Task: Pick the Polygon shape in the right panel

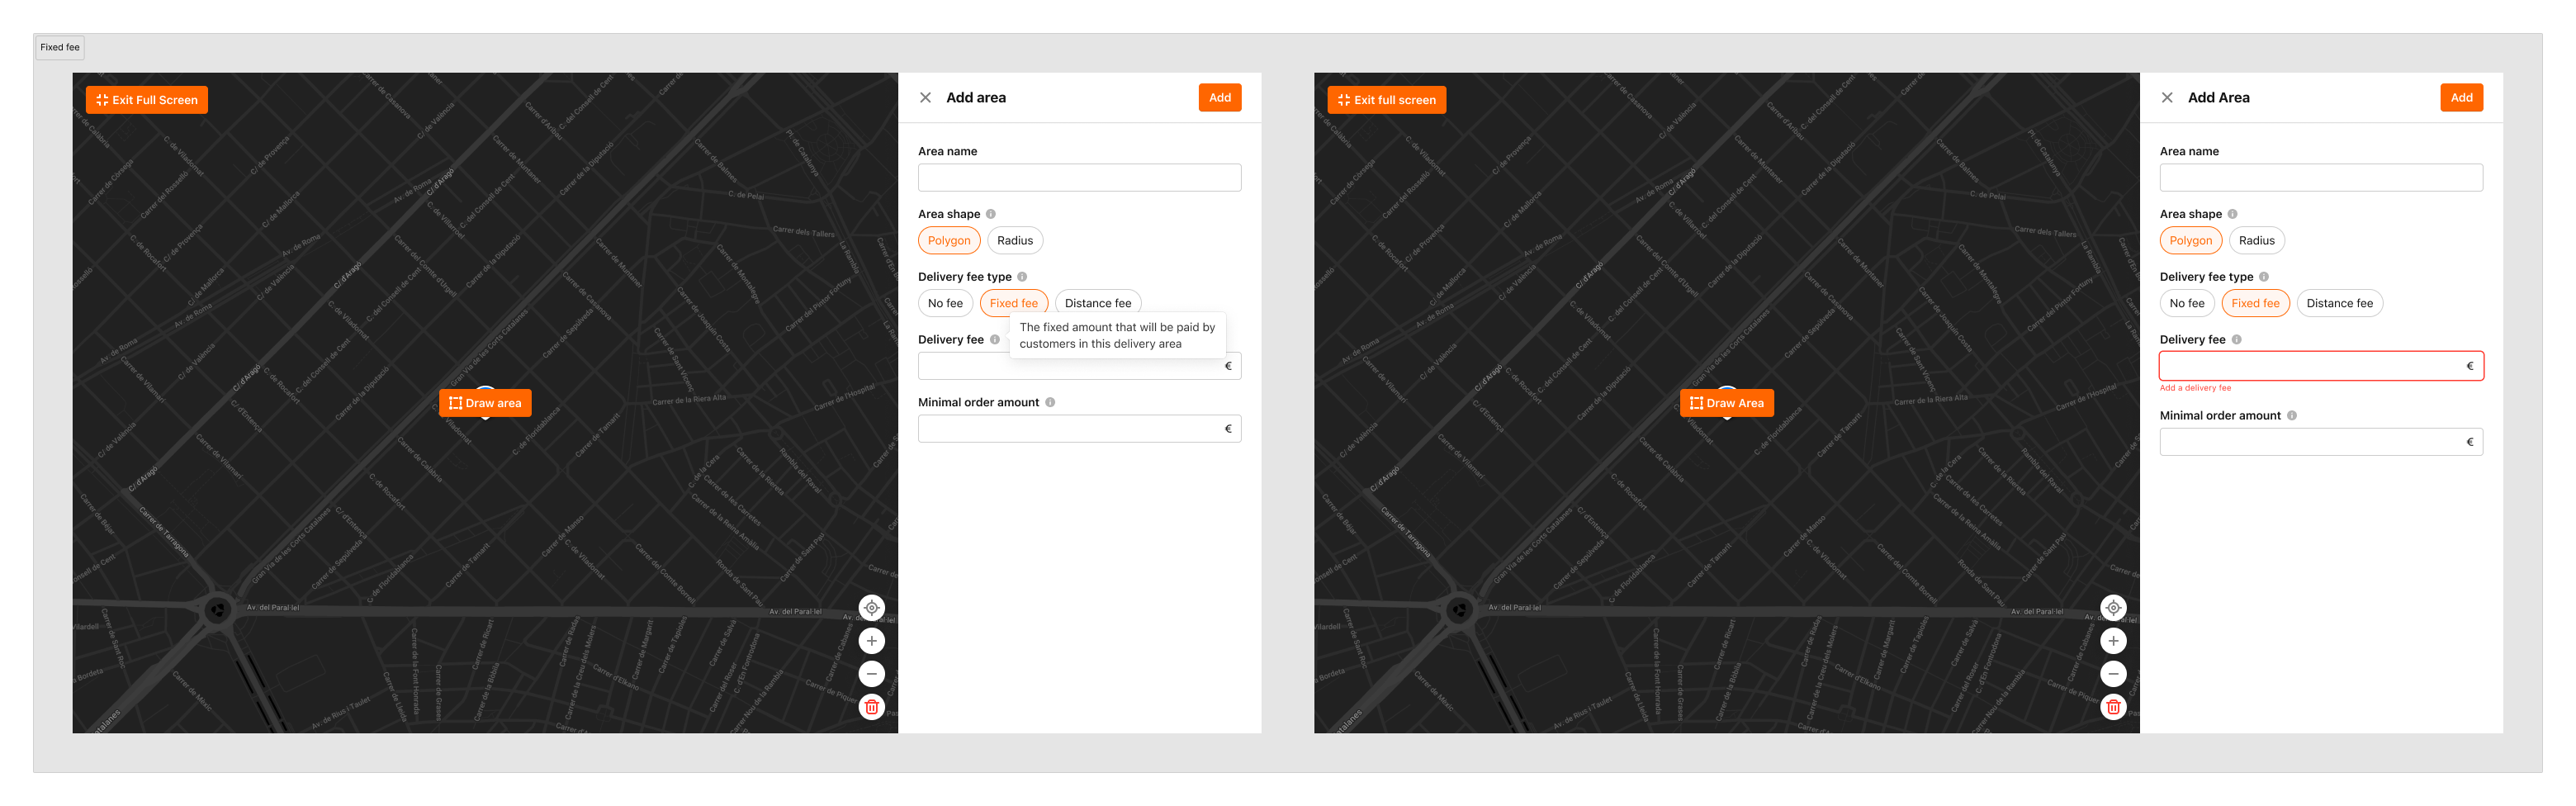Action: tap(2190, 241)
